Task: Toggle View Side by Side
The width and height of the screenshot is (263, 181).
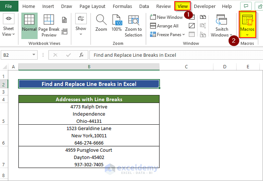Action: (x=203, y=17)
